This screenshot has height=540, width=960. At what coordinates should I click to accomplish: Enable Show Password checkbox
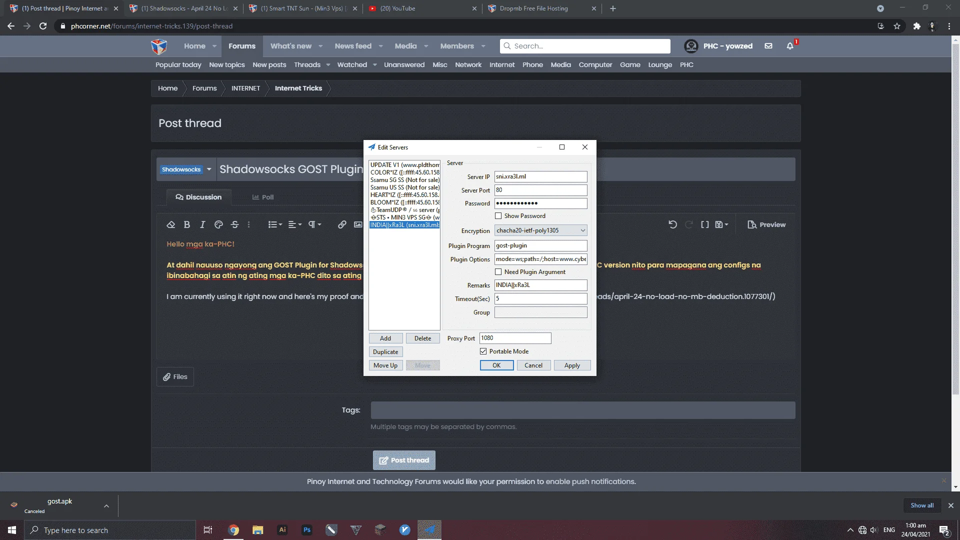click(x=498, y=216)
